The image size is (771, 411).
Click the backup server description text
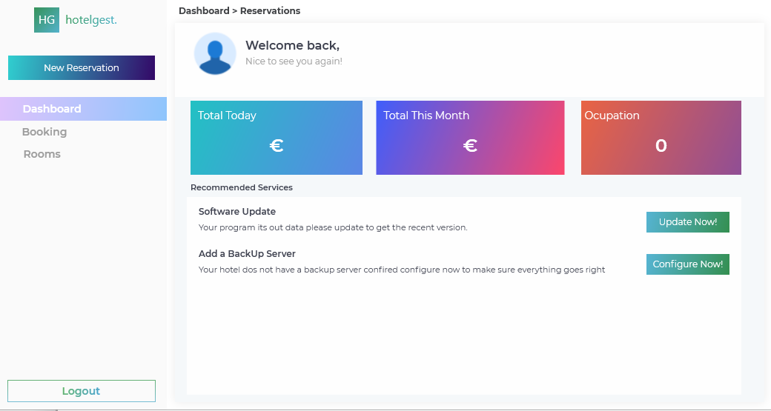[402, 270]
